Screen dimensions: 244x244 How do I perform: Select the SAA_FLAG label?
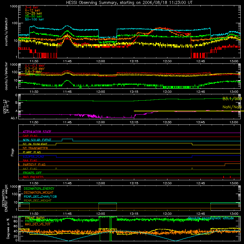(x=30, y=160)
